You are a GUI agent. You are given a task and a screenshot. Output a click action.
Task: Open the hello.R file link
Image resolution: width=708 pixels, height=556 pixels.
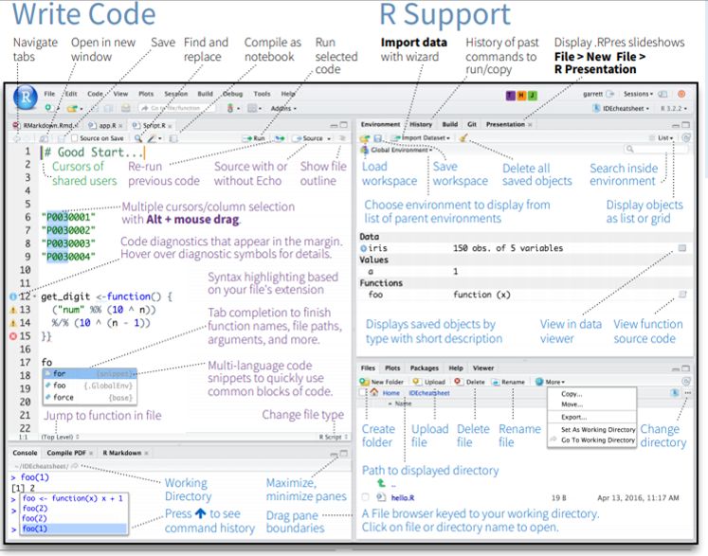pos(402,497)
